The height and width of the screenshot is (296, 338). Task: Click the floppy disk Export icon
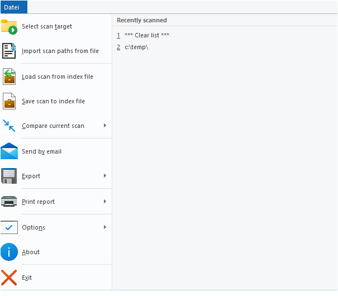(9, 176)
